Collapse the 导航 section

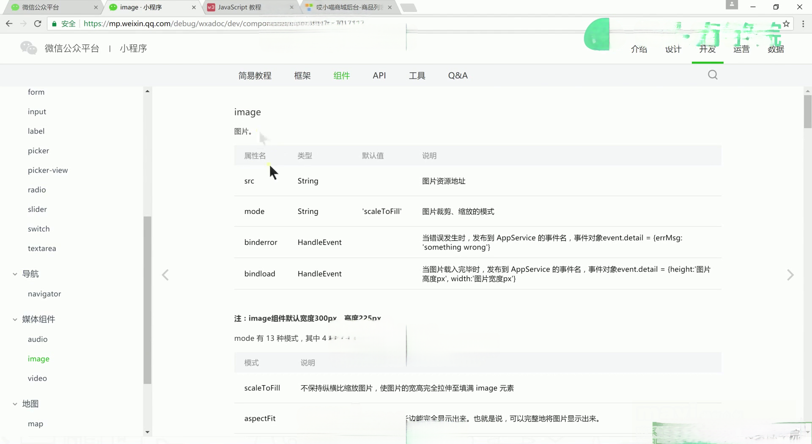tap(15, 274)
